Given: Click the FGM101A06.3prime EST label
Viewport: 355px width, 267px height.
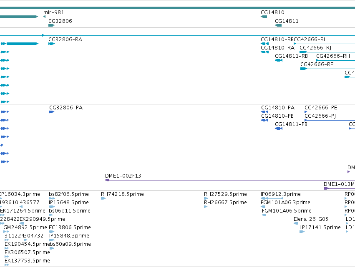Looking at the screenshot, I should coord(285,203).
